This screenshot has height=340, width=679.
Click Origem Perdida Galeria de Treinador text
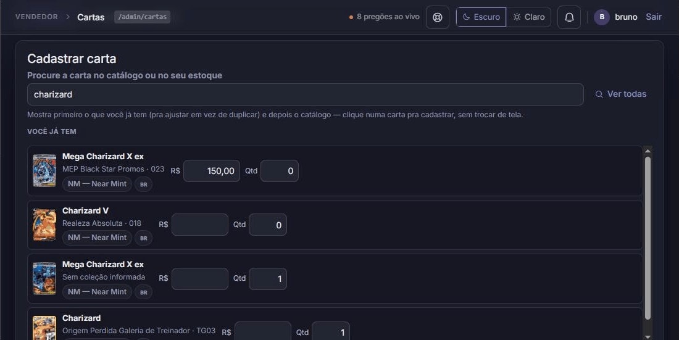pyautogui.click(x=139, y=331)
